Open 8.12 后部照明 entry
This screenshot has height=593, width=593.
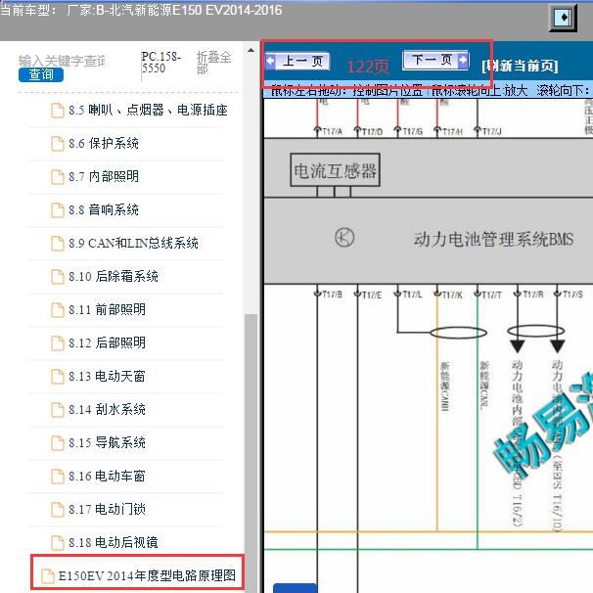pyautogui.click(x=107, y=343)
